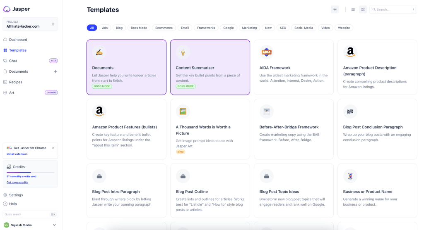
Task: Filter templates by Boss Mode
Action: 139,28
